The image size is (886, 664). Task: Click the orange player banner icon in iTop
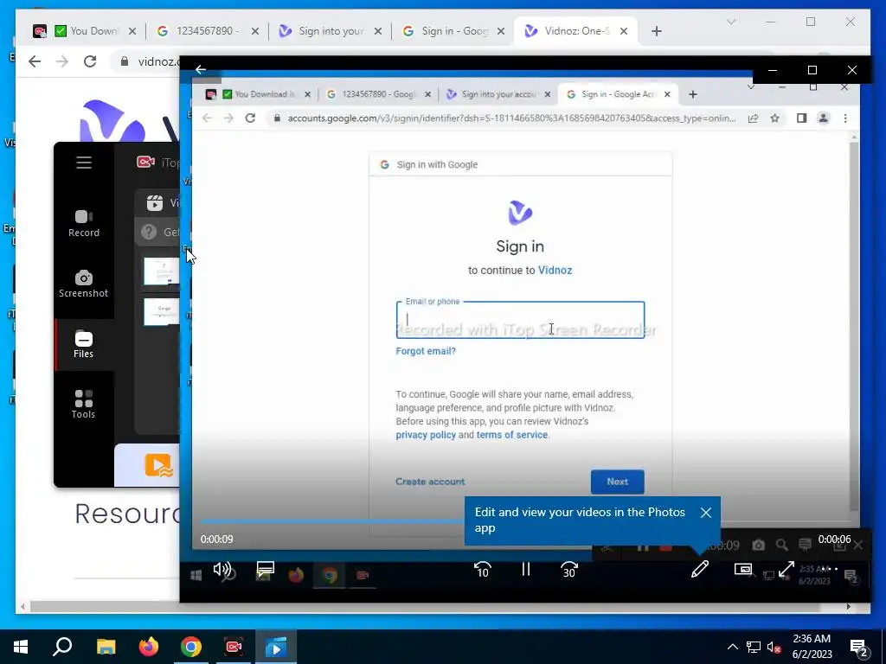(x=159, y=465)
